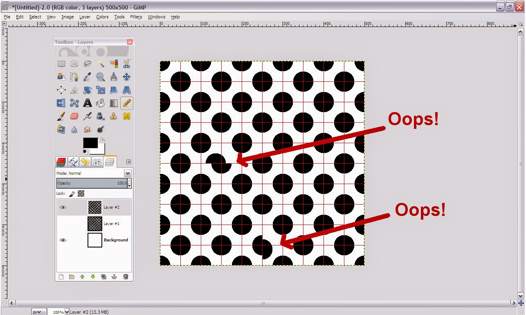Select the Zoom magnifier tool
This screenshot has width=526, height=315.
101,76
